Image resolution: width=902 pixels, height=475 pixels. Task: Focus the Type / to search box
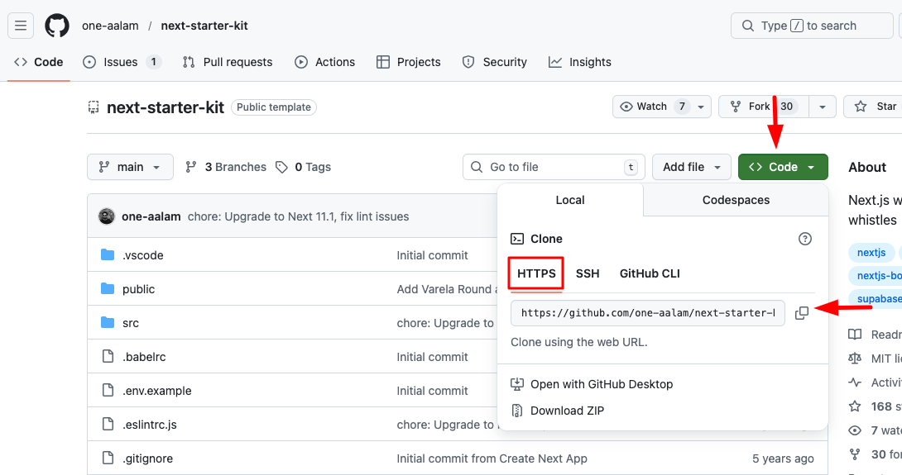pyautogui.click(x=812, y=26)
